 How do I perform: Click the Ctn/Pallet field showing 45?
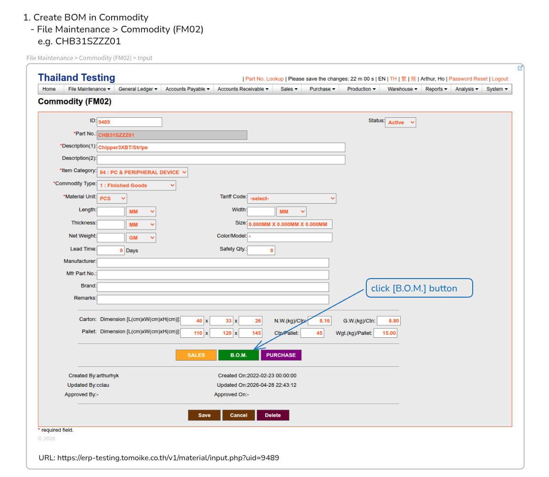click(312, 333)
